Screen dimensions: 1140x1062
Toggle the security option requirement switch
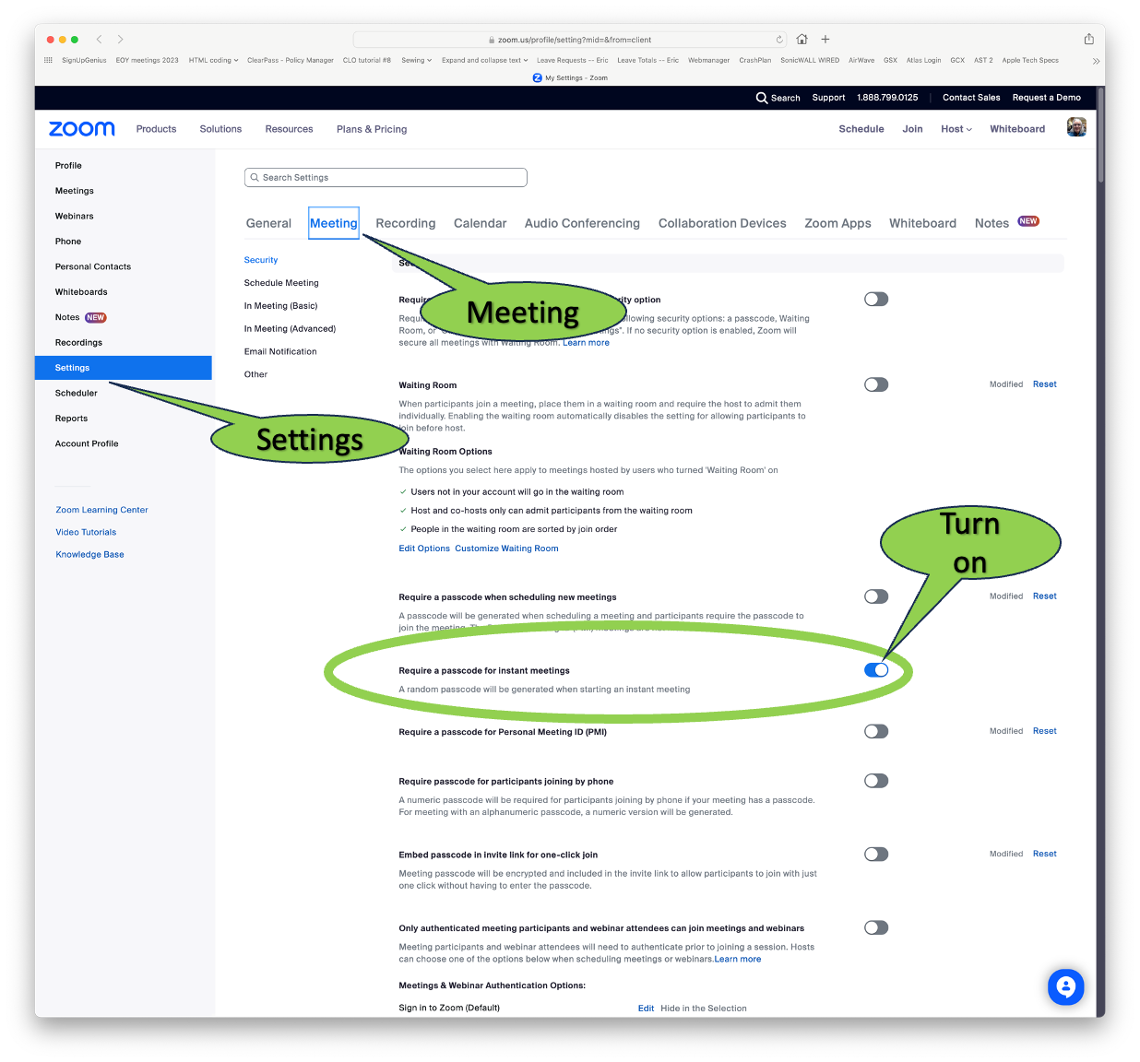pyautogui.click(x=876, y=300)
